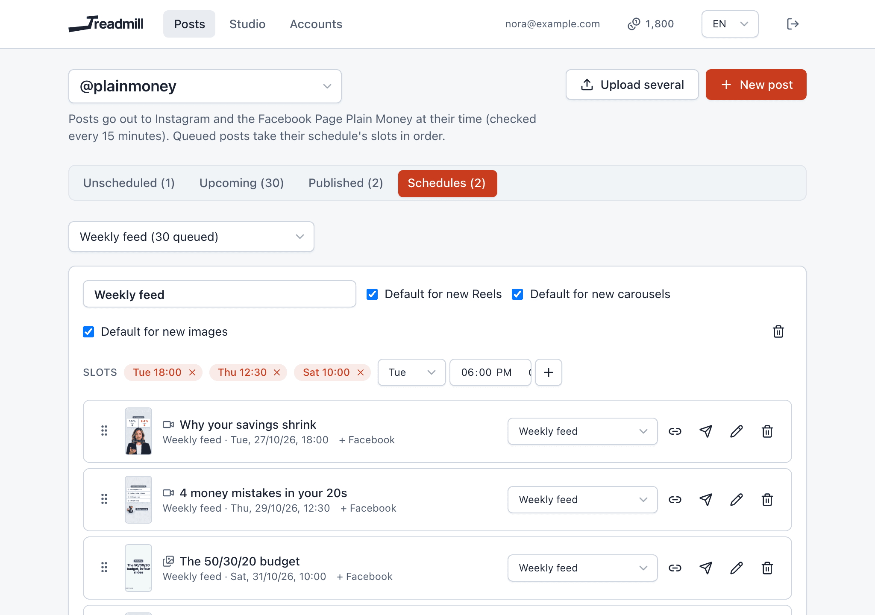Click the 06:00 PM time field

coord(490,372)
